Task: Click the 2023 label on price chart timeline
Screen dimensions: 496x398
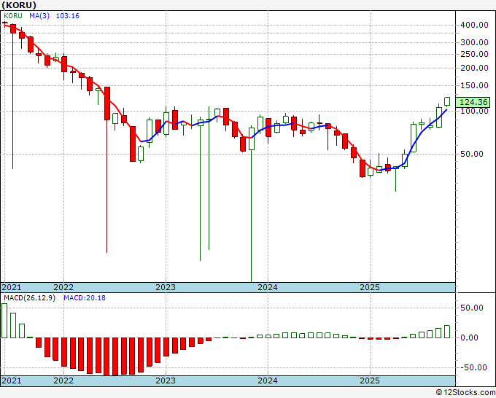Action: tap(166, 287)
